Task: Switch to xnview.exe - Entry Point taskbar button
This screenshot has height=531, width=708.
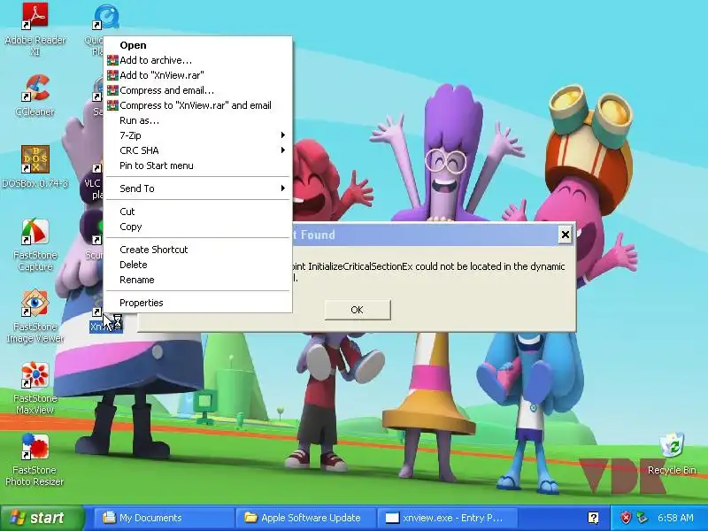Action: click(x=447, y=518)
